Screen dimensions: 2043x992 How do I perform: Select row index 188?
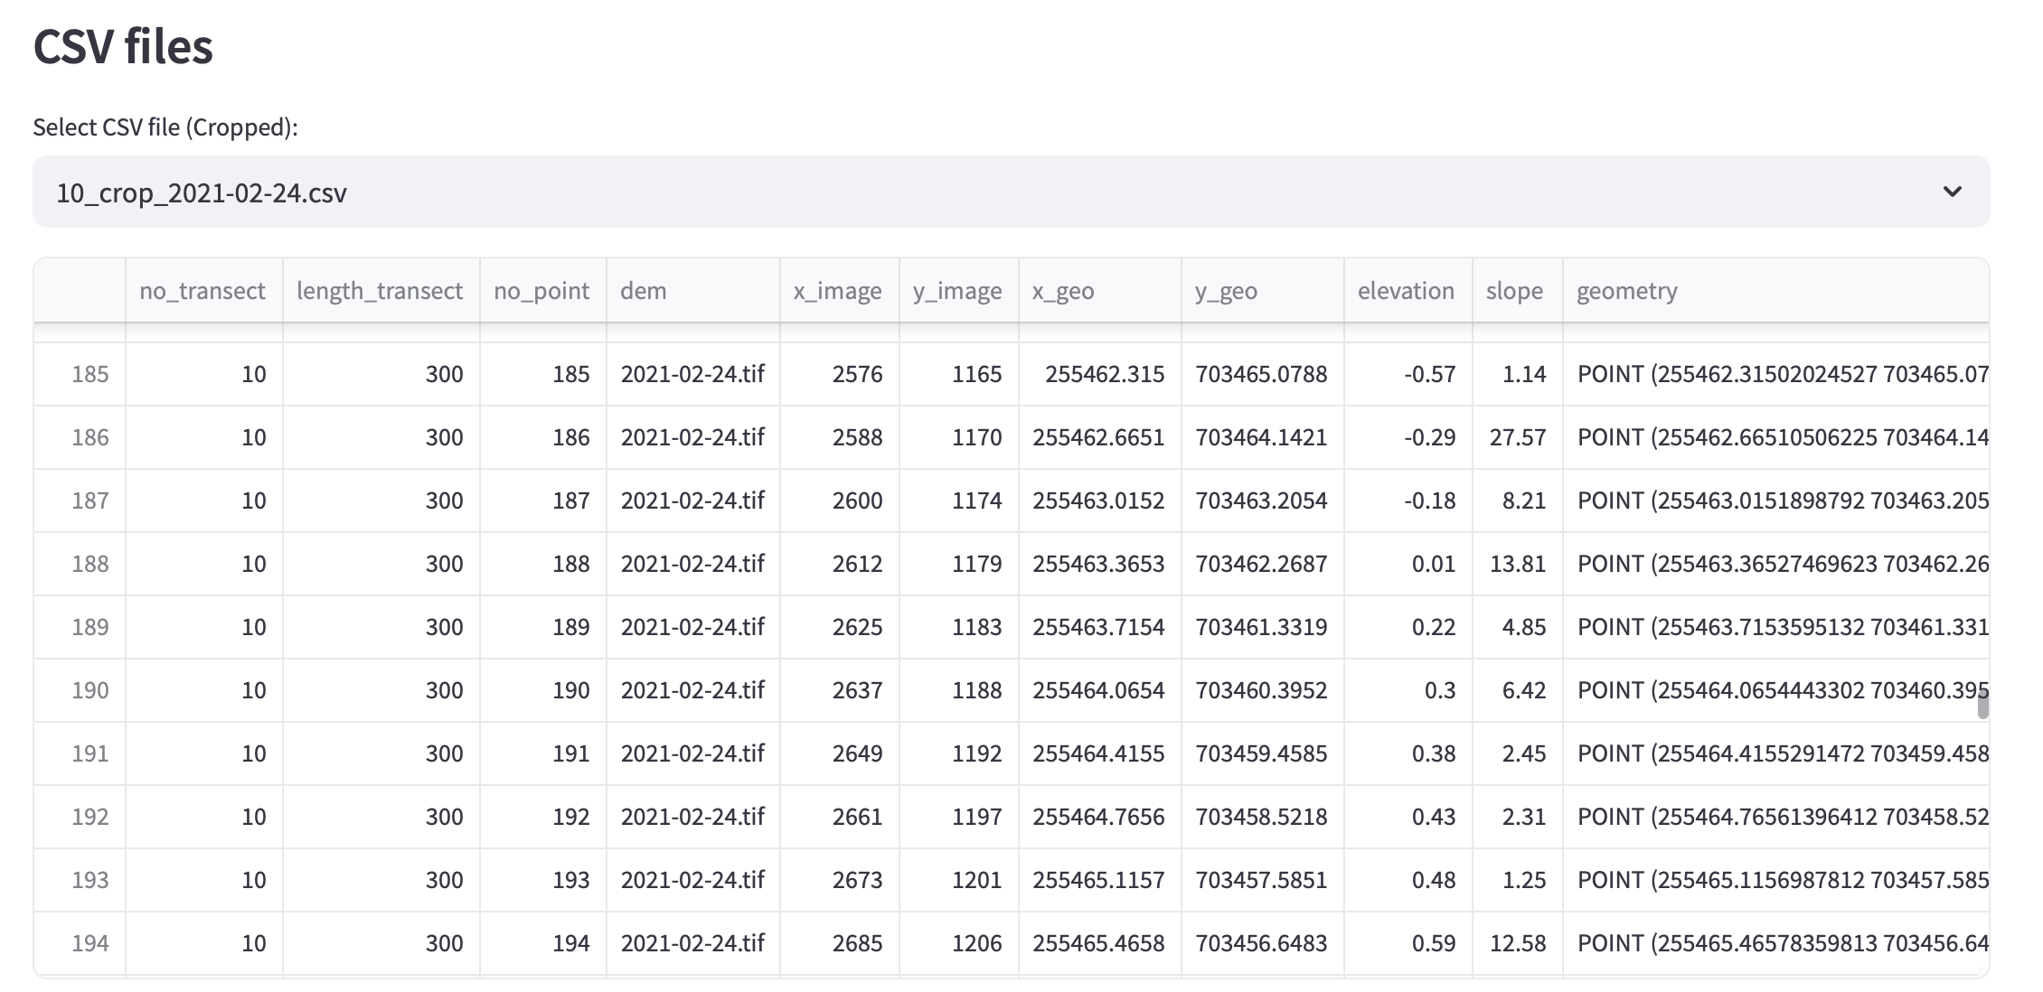coord(80,564)
